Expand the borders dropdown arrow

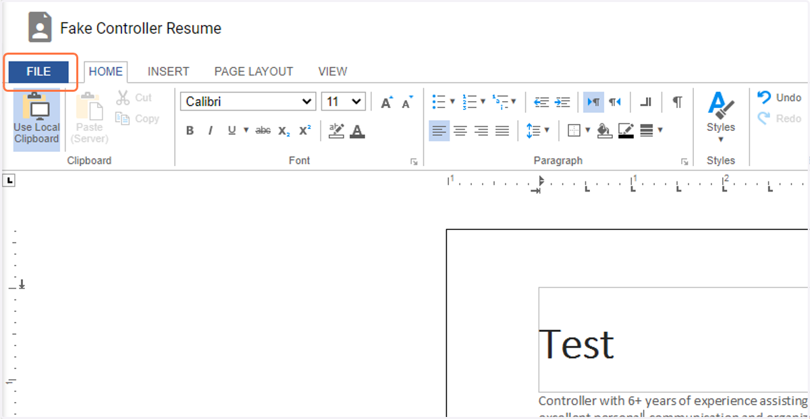click(x=588, y=131)
